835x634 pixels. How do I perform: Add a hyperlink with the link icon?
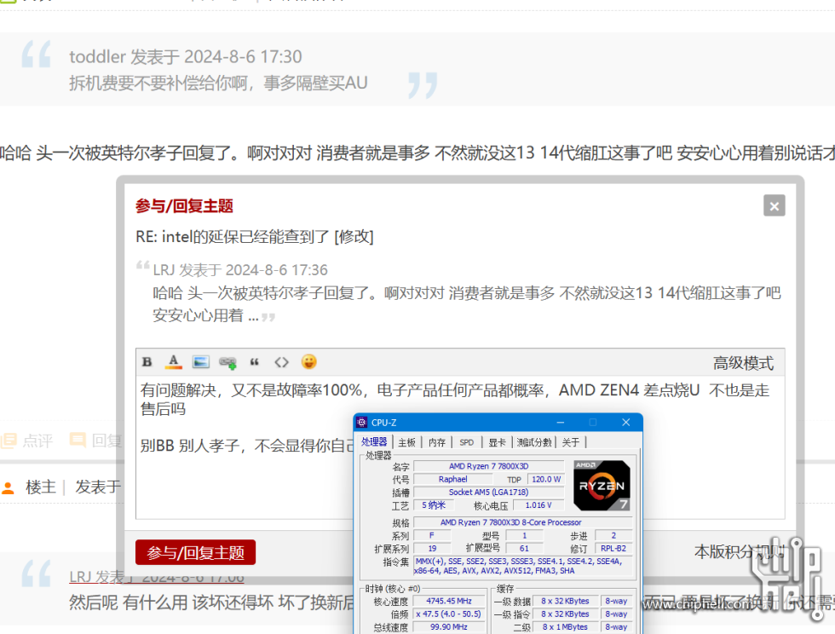pos(227,363)
